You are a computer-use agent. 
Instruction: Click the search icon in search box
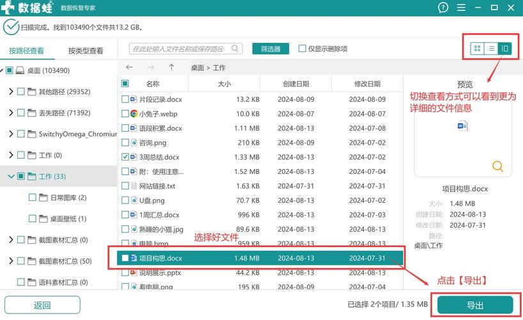click(x=235, y=49)
